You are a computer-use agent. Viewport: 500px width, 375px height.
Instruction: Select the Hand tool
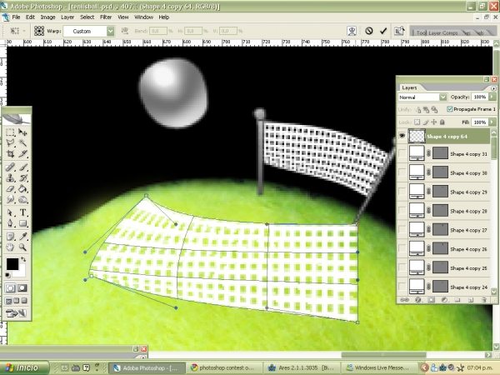click(10, 247)
